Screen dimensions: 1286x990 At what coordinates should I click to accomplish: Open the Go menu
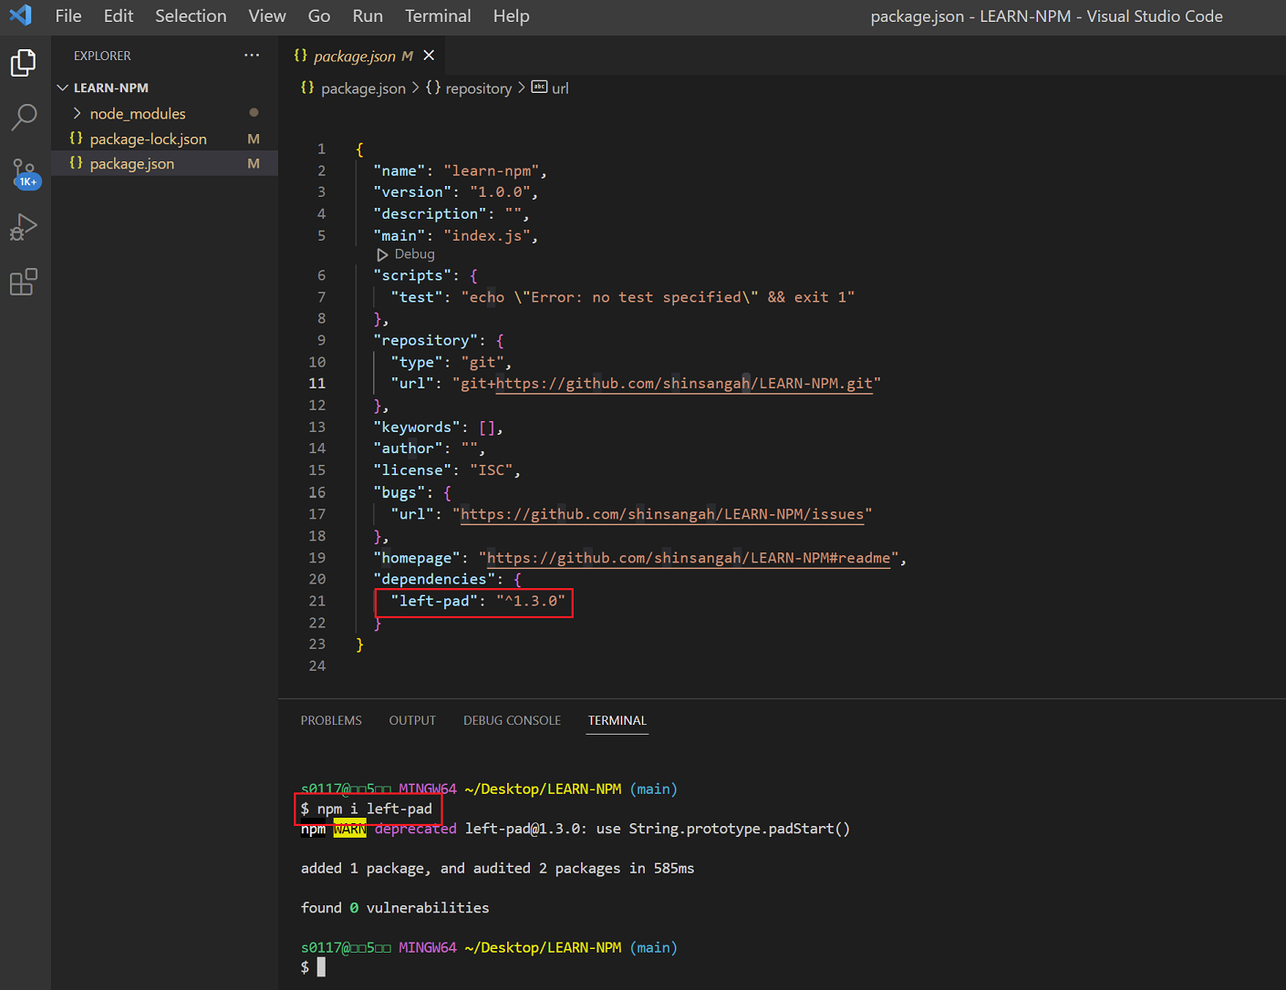point(319,15)
